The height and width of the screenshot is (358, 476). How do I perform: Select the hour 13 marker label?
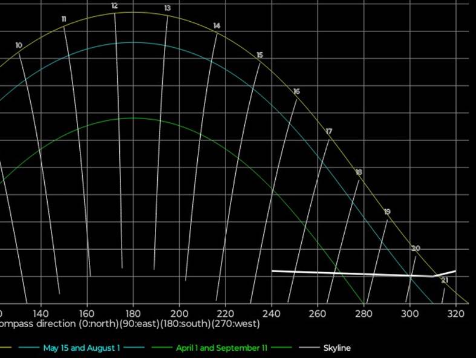pos(167,8)
